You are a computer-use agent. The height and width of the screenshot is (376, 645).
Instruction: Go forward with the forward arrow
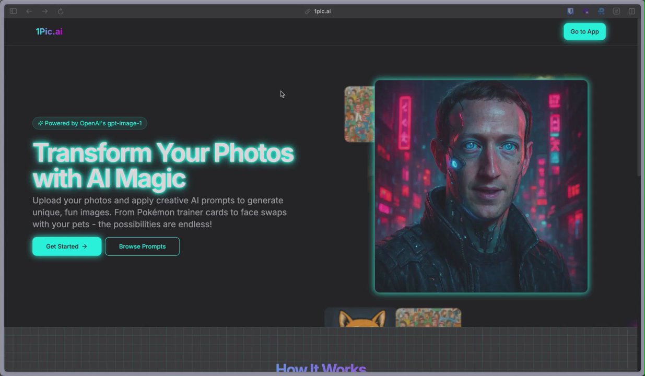tap(45, 11)
